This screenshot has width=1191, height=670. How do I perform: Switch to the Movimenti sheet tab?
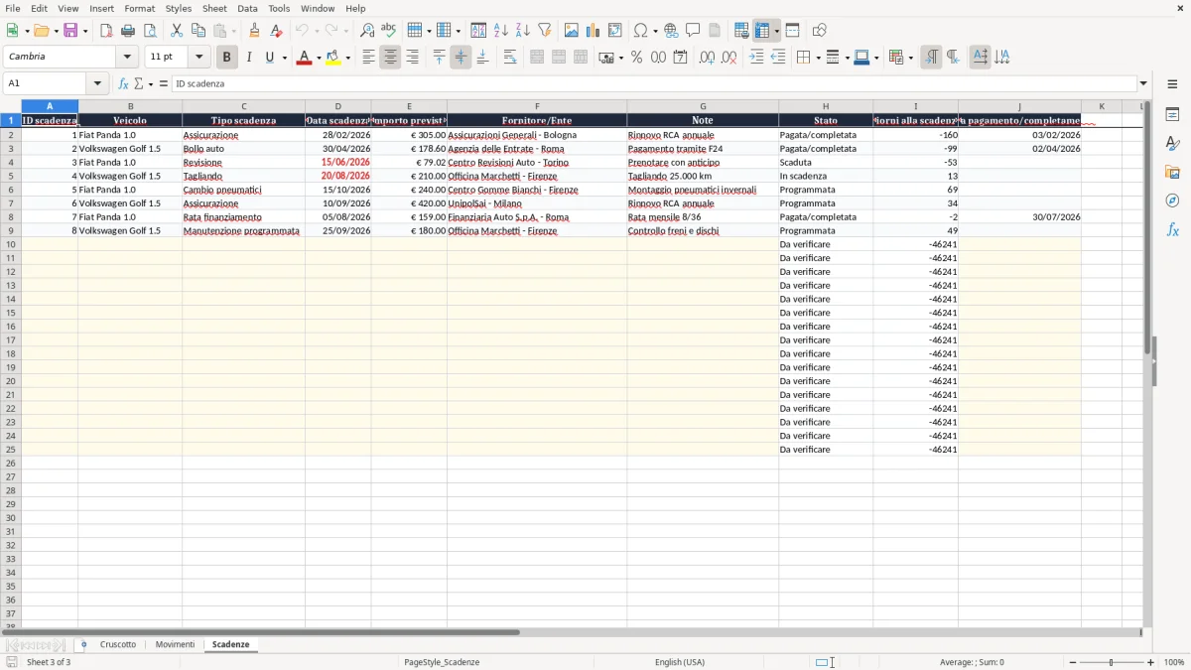click(175, 645)
